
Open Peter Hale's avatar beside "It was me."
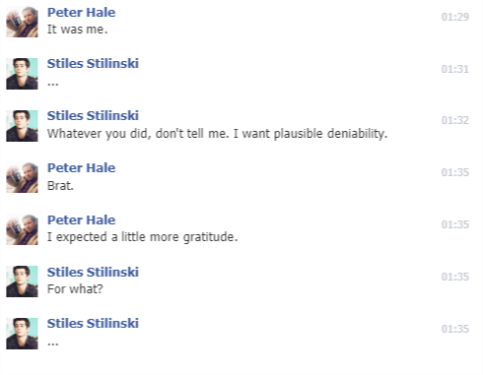[x=22, y=22]
